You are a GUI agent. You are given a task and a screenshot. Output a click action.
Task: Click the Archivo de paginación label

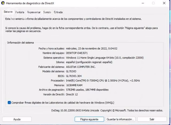tap(52, 90)
